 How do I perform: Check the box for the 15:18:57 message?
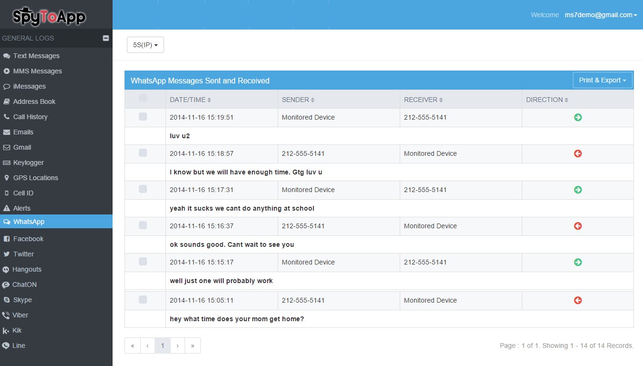[x=143, y=152]
